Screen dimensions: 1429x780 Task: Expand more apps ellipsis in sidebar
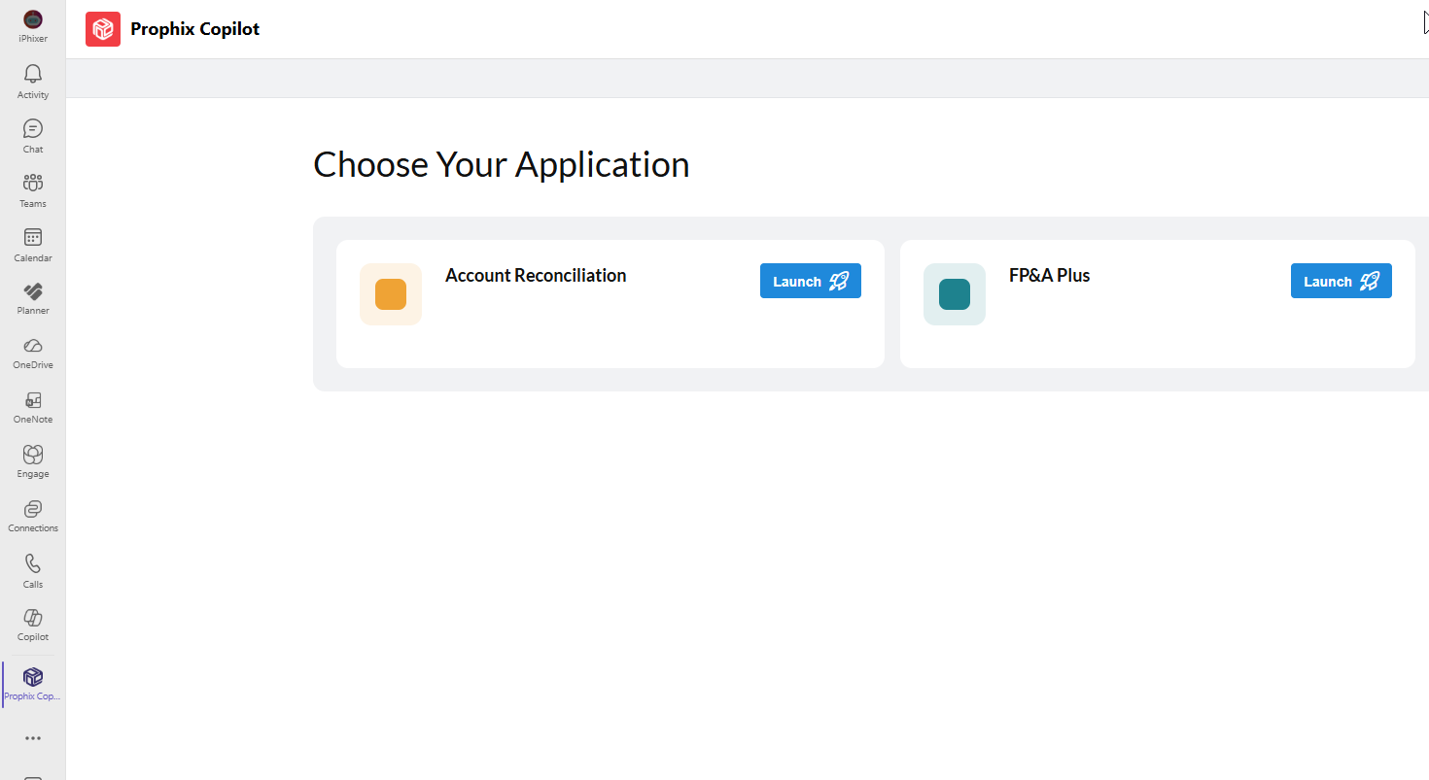(x=33, y=738)
